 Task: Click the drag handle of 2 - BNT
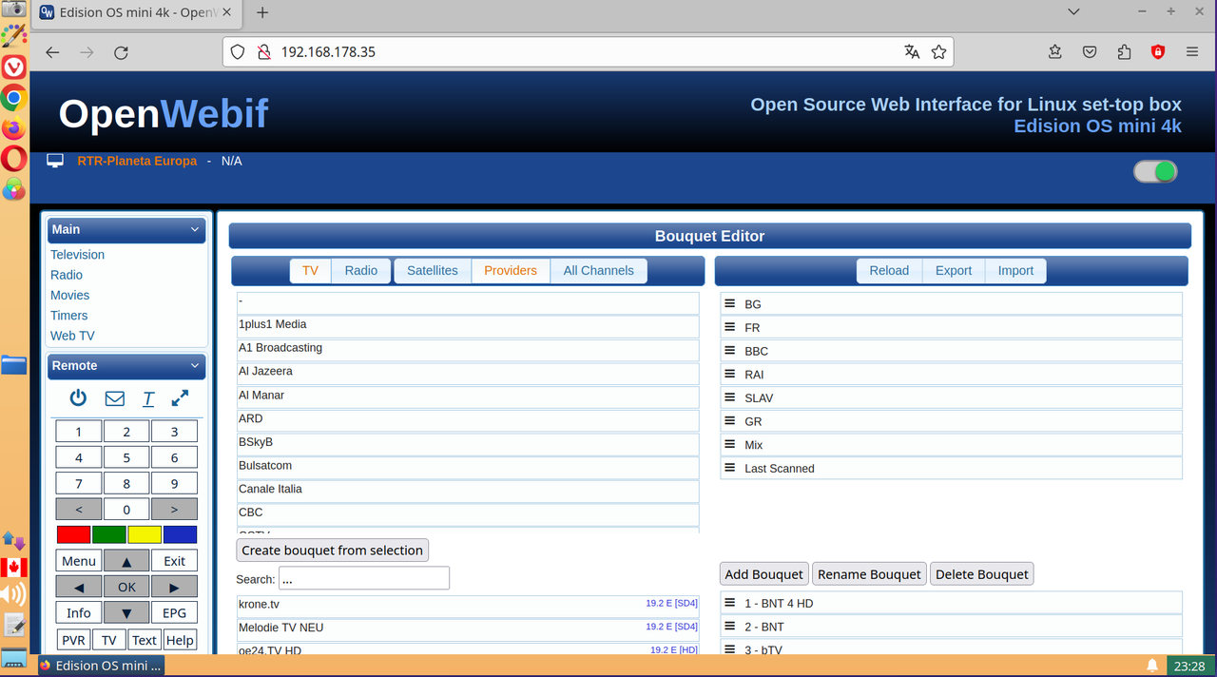[730, 627]
